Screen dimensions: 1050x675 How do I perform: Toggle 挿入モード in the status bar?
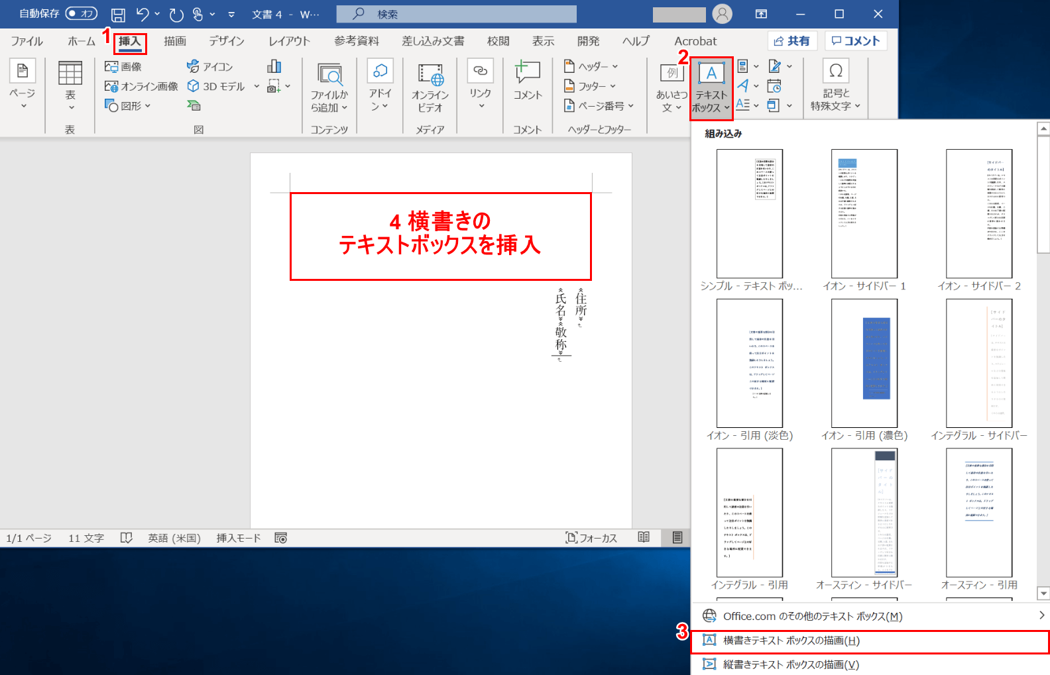238,538
